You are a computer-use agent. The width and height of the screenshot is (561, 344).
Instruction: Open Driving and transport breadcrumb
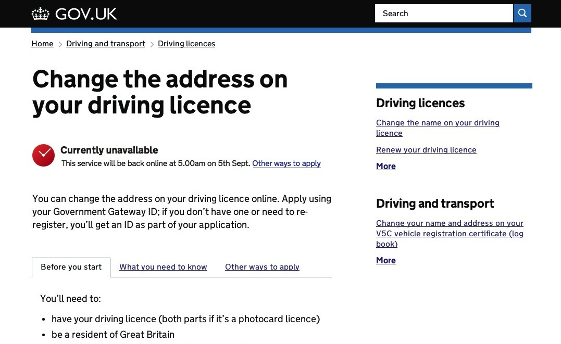click(x=106, y=44)
